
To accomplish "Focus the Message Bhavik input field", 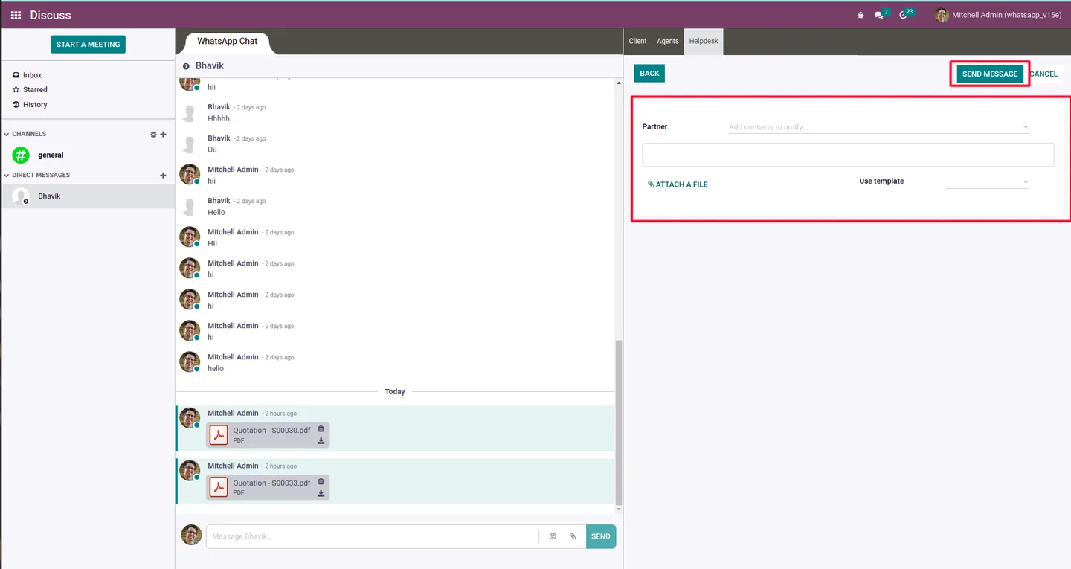I will 373,536.
